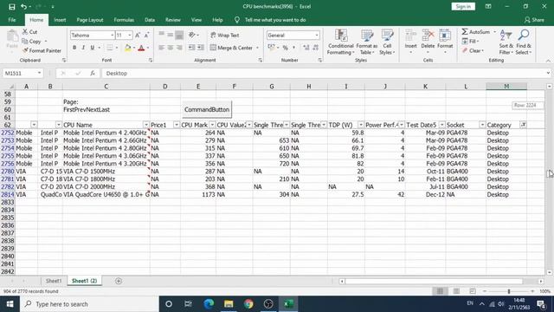Open the Sort & Filter menu
The height and width of the screenshot is (312, 554).
point(506,42)
